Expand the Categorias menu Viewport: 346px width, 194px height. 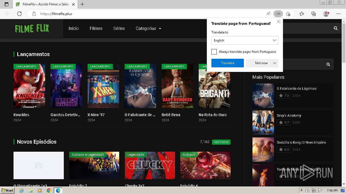[148, 28]
